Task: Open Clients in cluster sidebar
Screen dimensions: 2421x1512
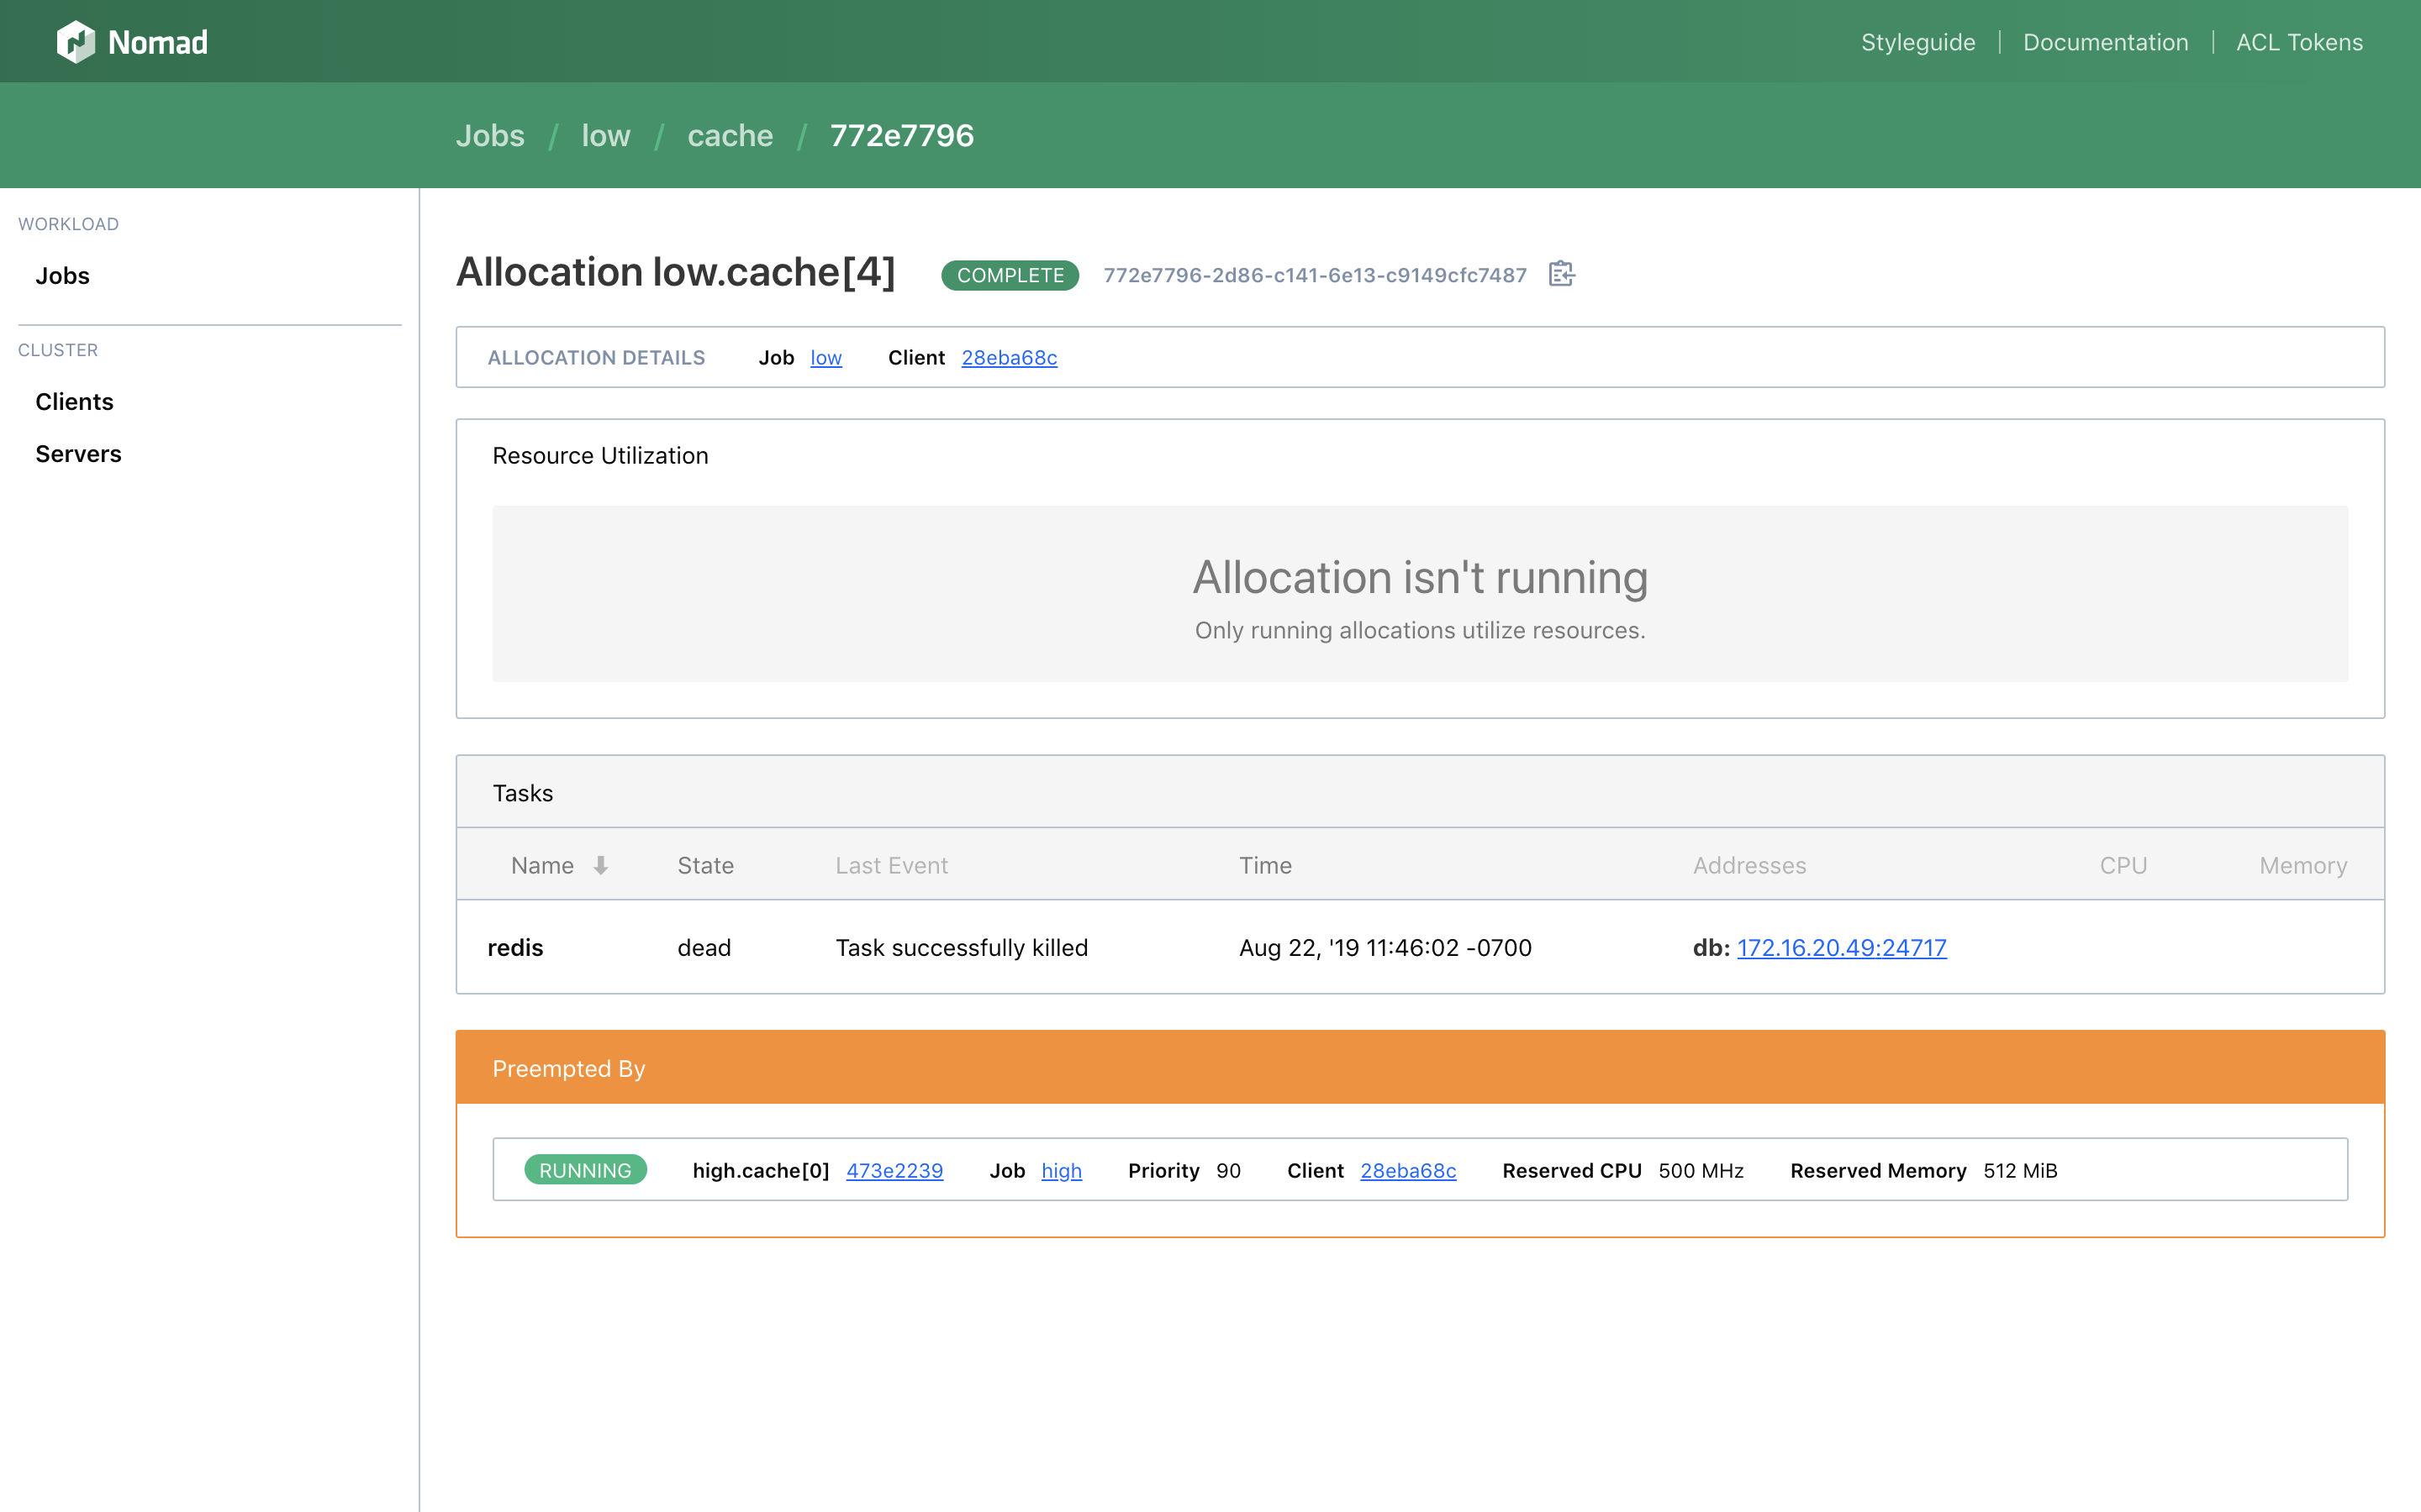Action: pyautogui.click(x=74, y=401)
